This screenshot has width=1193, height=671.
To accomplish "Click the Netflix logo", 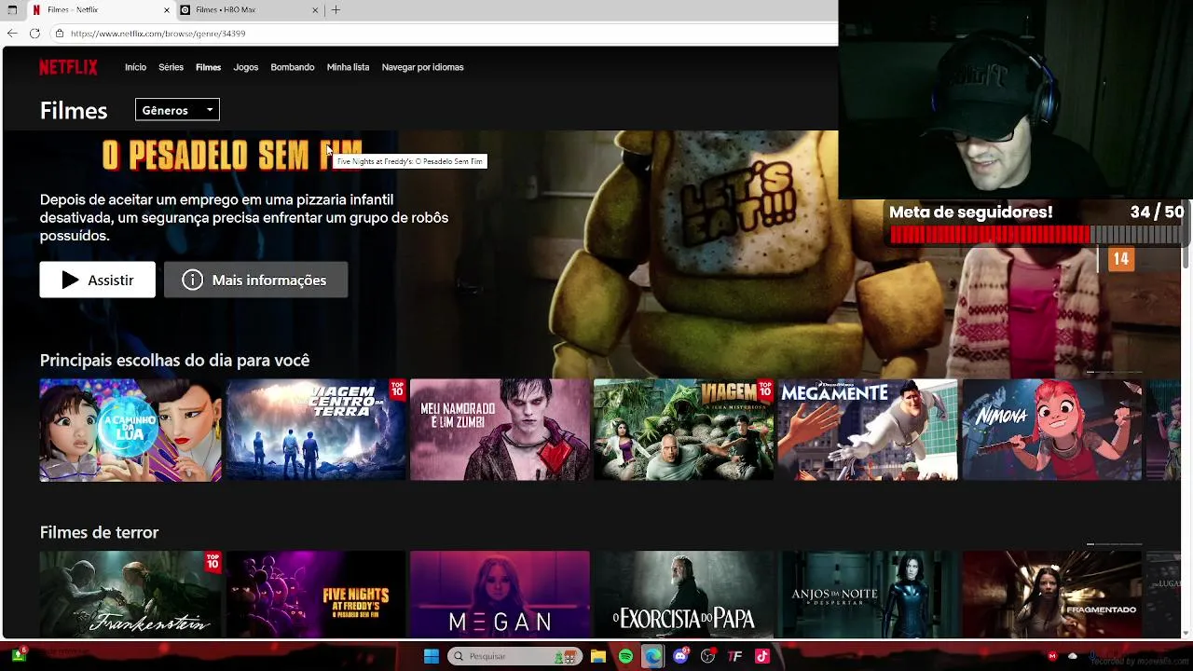I will click(x=68, y=67).
